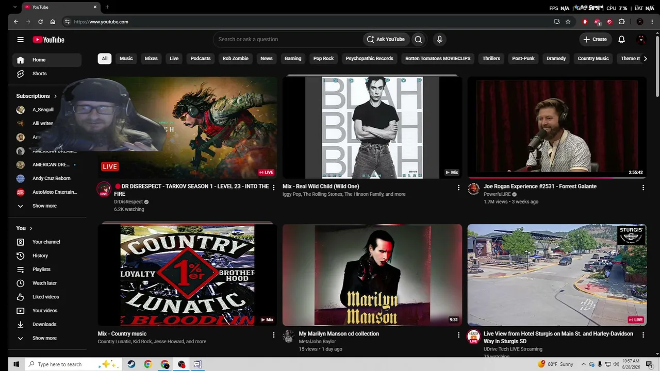Image resolution: width=660 pixels, height=371 pixels.
Task: Open the Hotel Sturgis live view thumbnail
Action: pyautogui.click(x=557, y=275)
